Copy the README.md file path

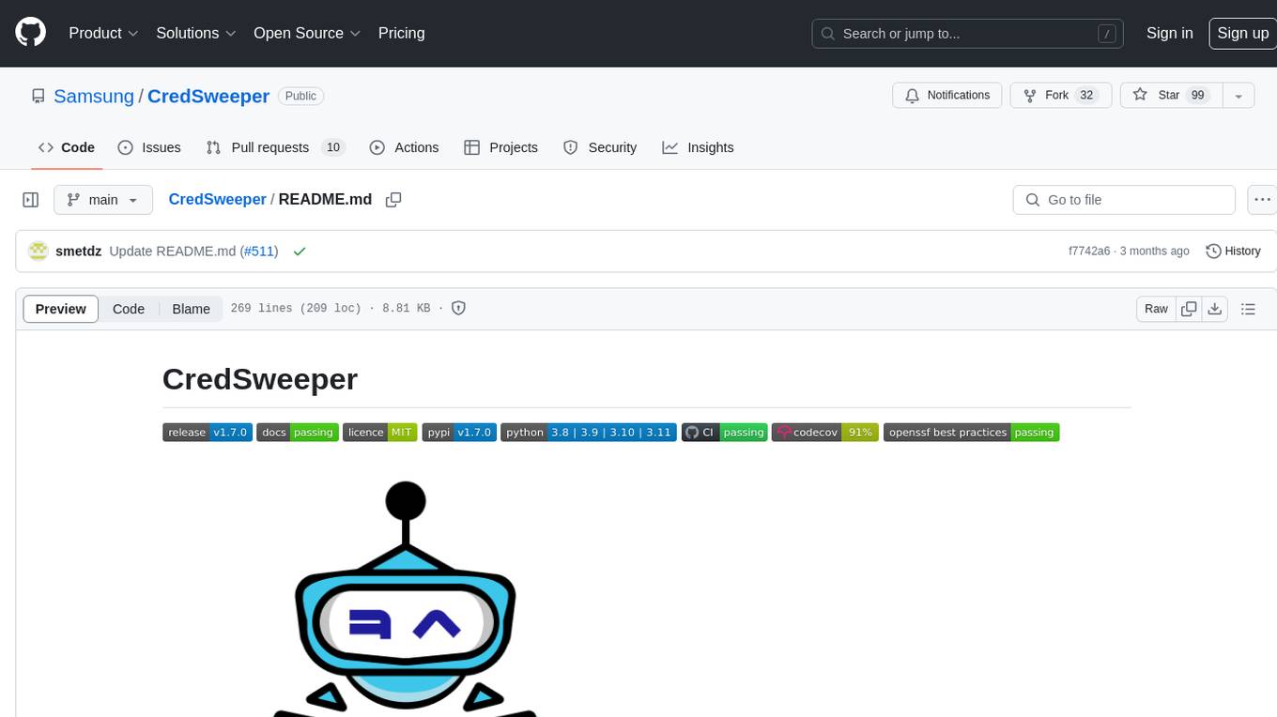point(393,199)
